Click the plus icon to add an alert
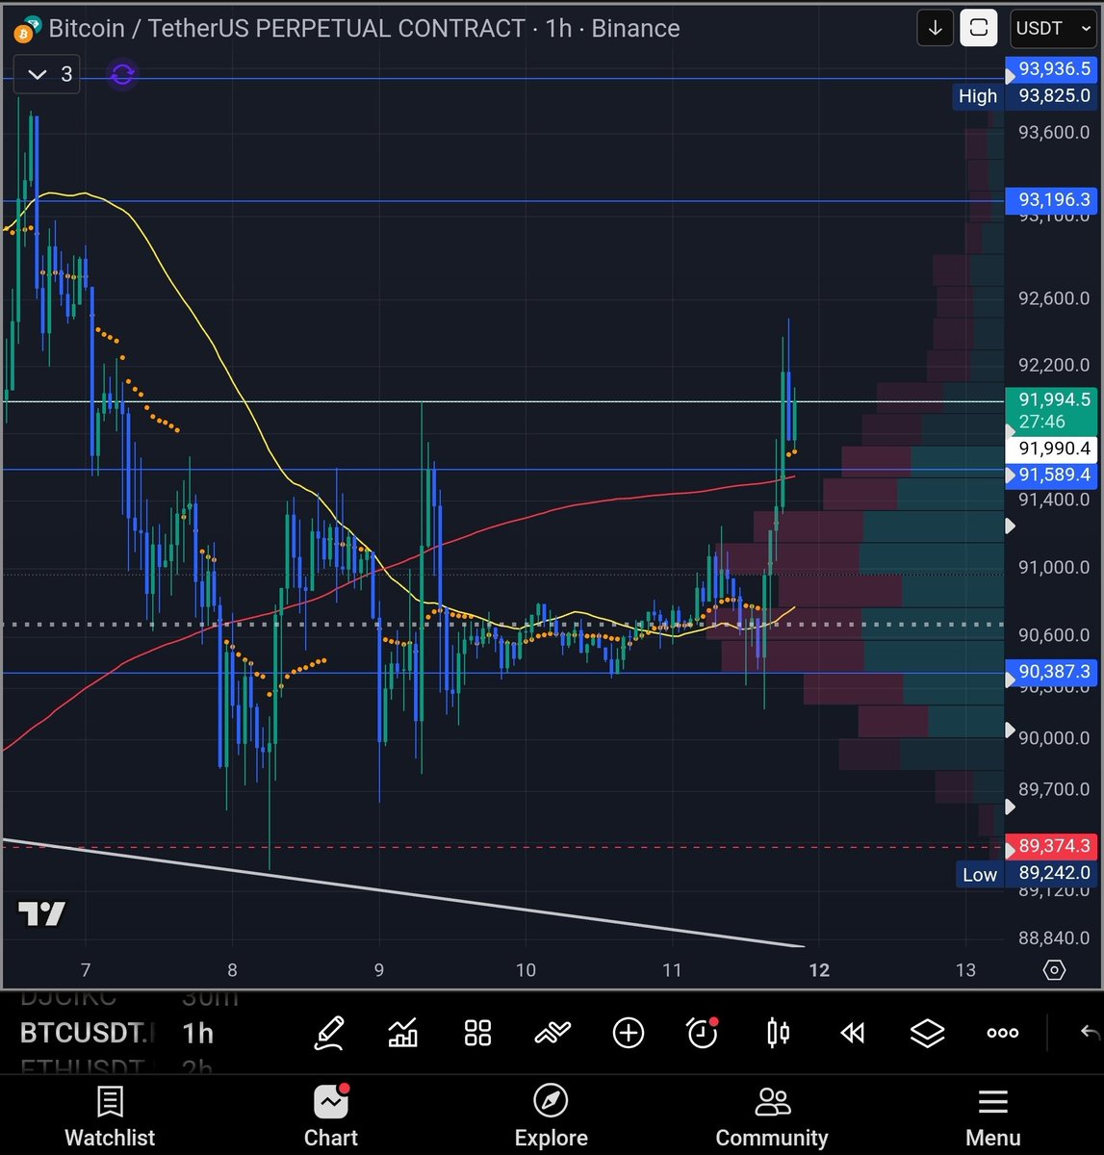The image size is (1104, 1155). 628,1032
